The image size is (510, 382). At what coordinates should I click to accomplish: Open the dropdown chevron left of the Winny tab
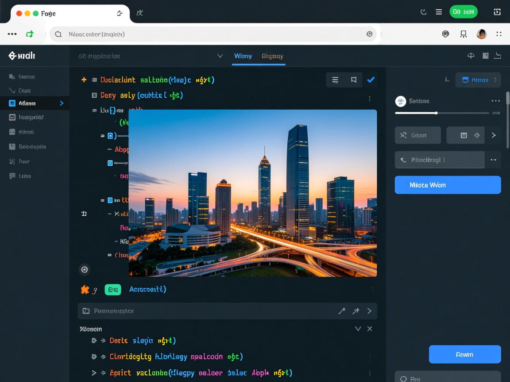tap(220, 56)
